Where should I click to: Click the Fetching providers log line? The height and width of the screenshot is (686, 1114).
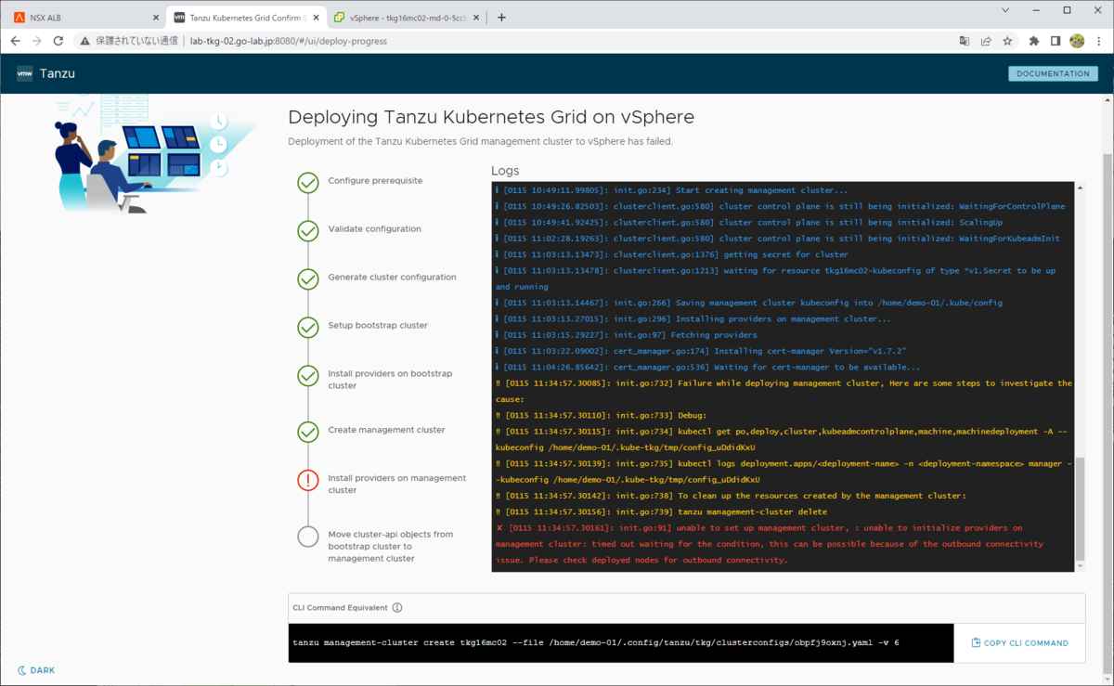click(x=627, y=335)
